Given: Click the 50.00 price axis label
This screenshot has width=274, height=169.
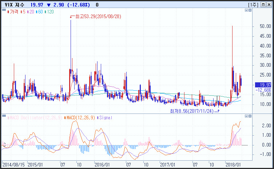Looking at the screenshot, I should [x=265, y=26].
